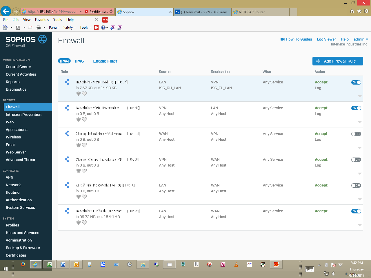Open browser Tools gear icon
Image resolution: width=371 pixels, height=278 pixels.
tap(366, 11)
